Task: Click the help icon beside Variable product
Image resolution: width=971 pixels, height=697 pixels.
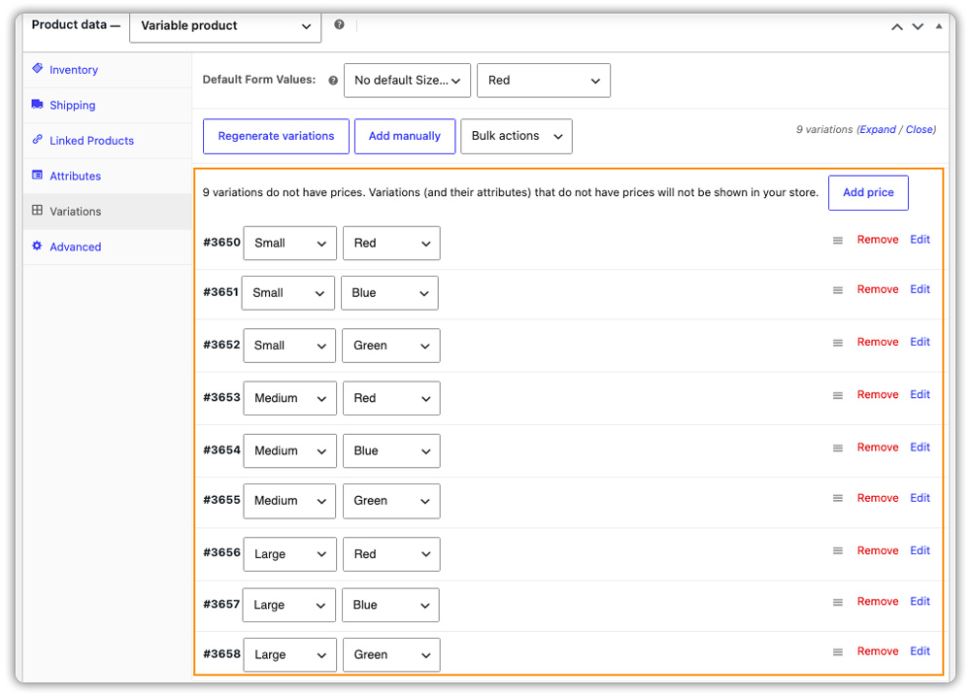Action: [339, 25]
